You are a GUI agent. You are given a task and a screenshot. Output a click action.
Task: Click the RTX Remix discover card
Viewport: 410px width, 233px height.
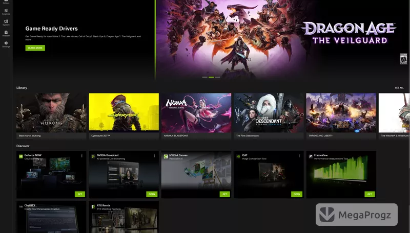click(x=124, y=217)
